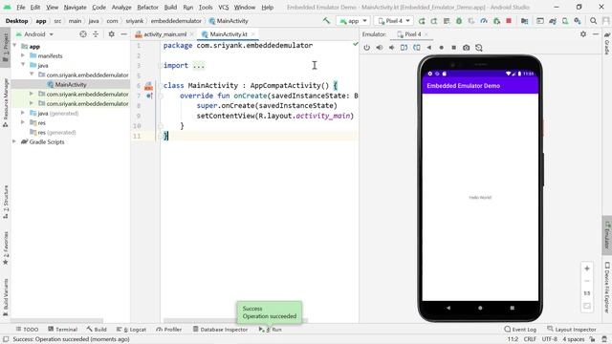Click Collapse All in Project panel

[x=96, y=34]
